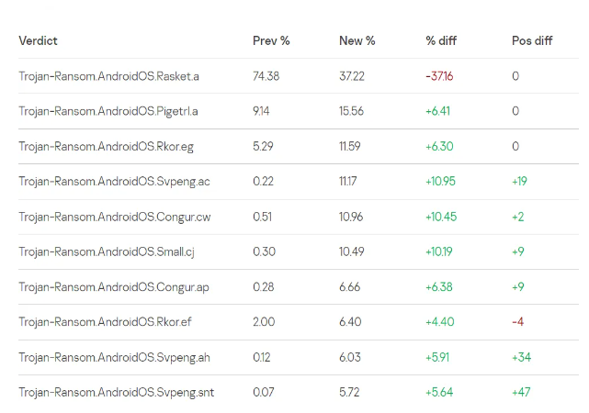
Task: Click the % diff column header
Action: point(443,41)
